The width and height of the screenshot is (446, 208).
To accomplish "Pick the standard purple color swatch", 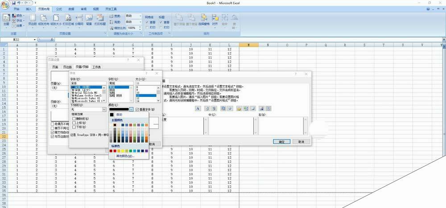I will tap(146, 151).
